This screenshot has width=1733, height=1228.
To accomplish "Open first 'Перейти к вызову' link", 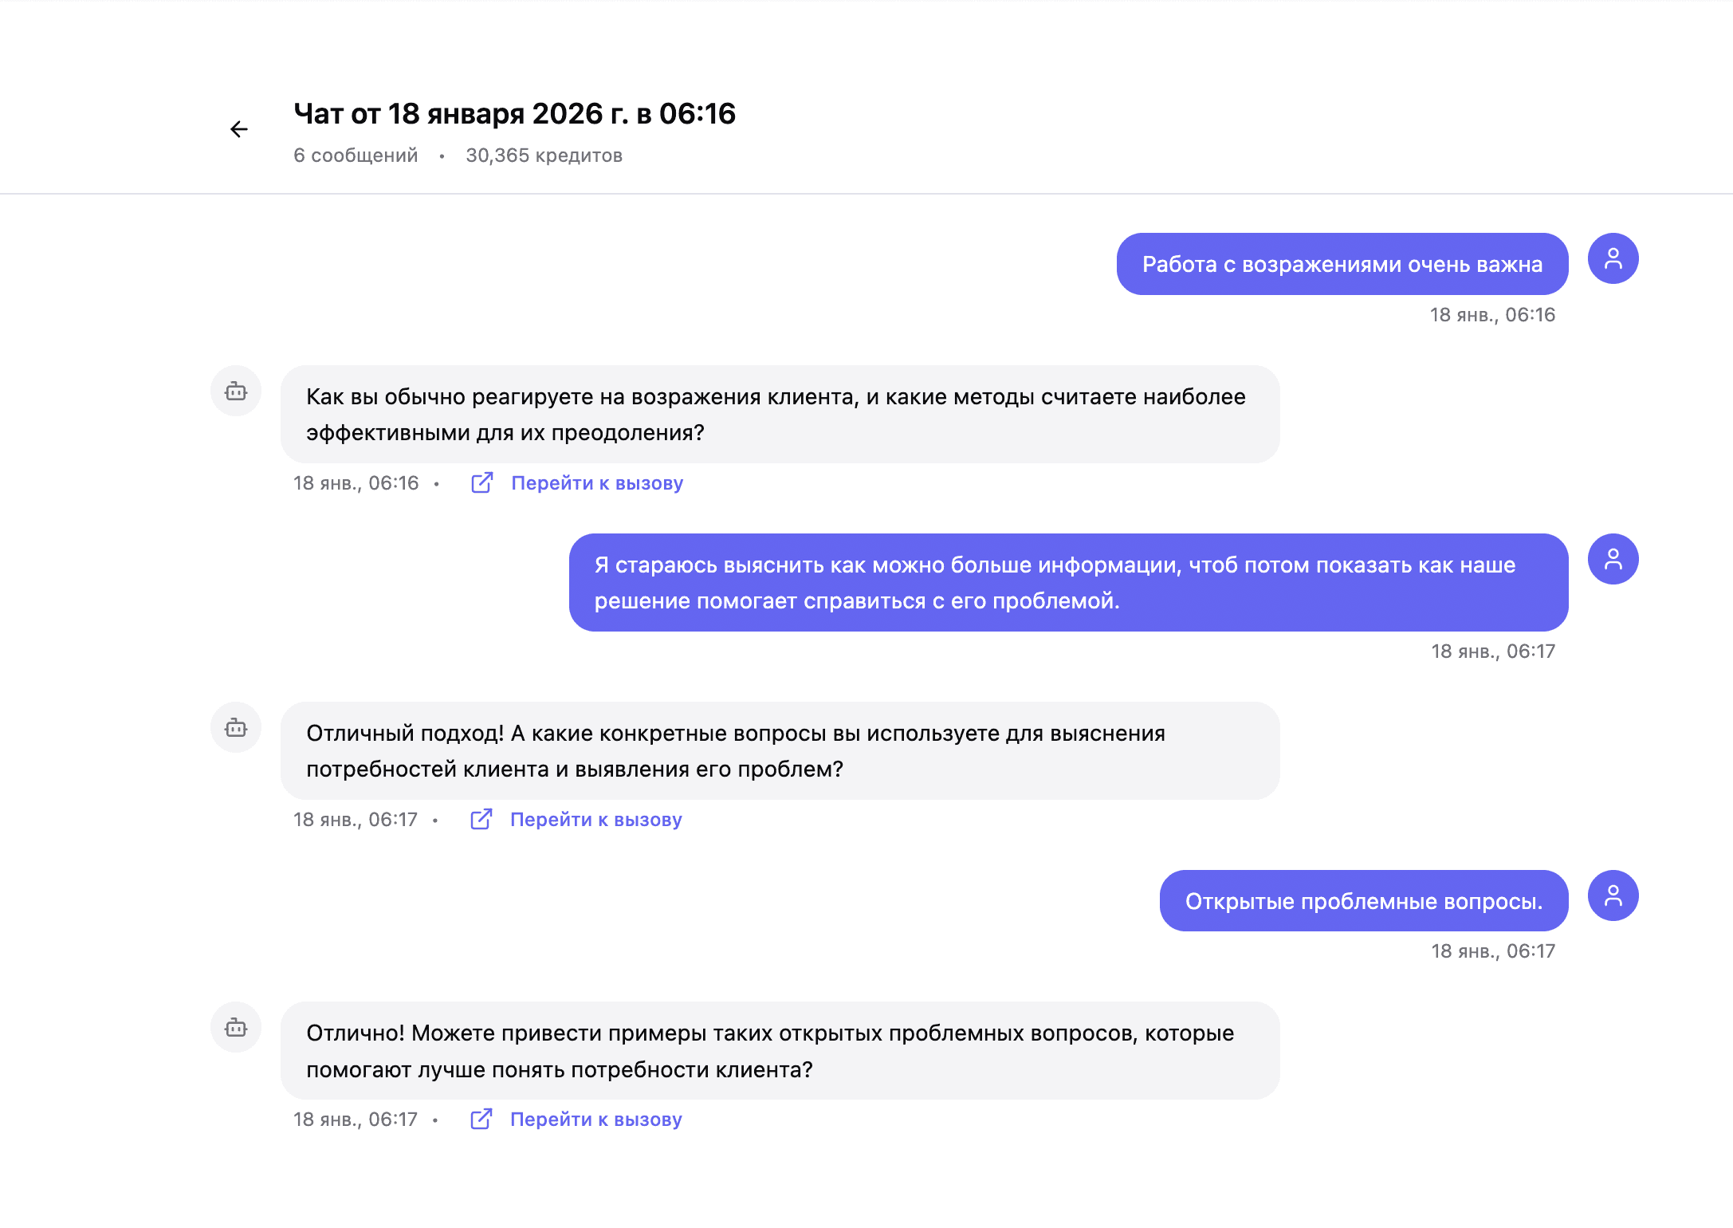I will click(597, 483).
